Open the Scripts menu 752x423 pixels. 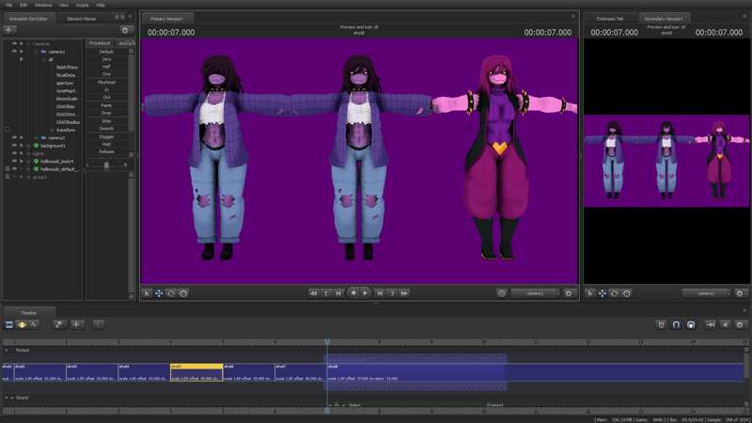point(83,5)
